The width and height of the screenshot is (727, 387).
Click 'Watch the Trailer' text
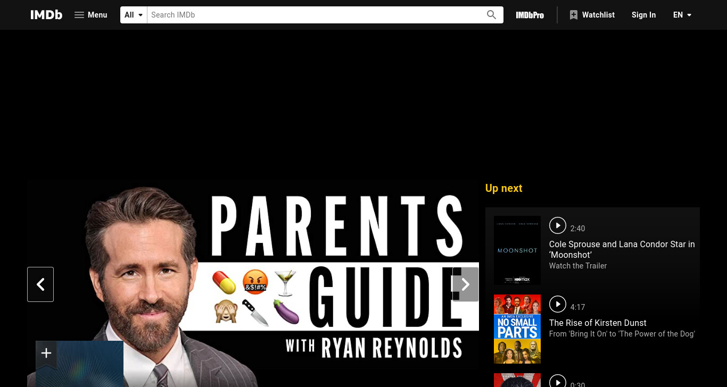point(578,266)
